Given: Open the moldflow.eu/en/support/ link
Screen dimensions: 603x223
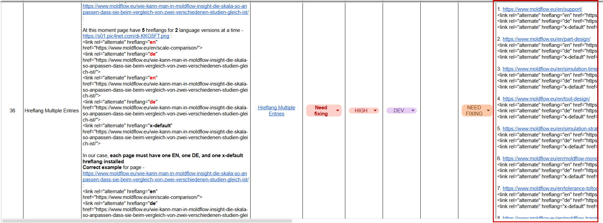Looking at the screenshot, I should 542,9.
